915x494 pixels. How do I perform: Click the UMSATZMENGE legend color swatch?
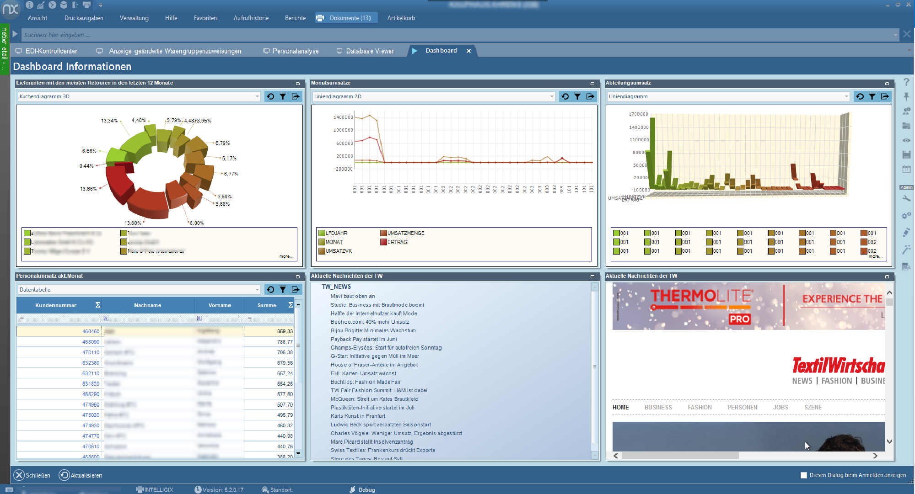tap(383, 233)
